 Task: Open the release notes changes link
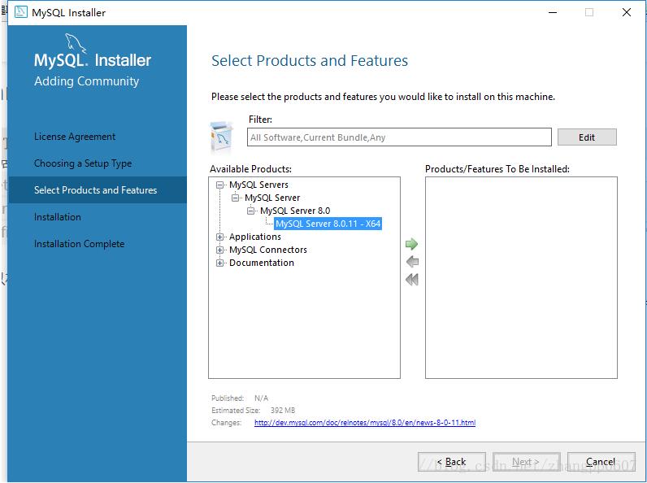(364, 423)
